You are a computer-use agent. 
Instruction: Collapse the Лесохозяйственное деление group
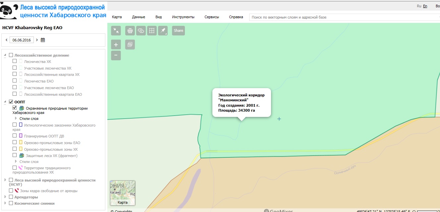click(5, 56)
